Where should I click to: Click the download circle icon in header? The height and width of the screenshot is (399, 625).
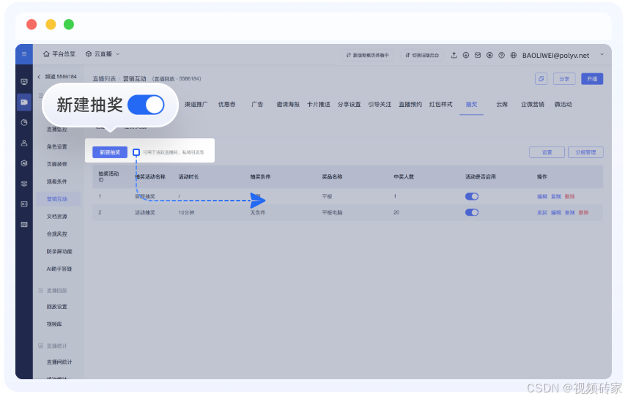click(466, 56)
